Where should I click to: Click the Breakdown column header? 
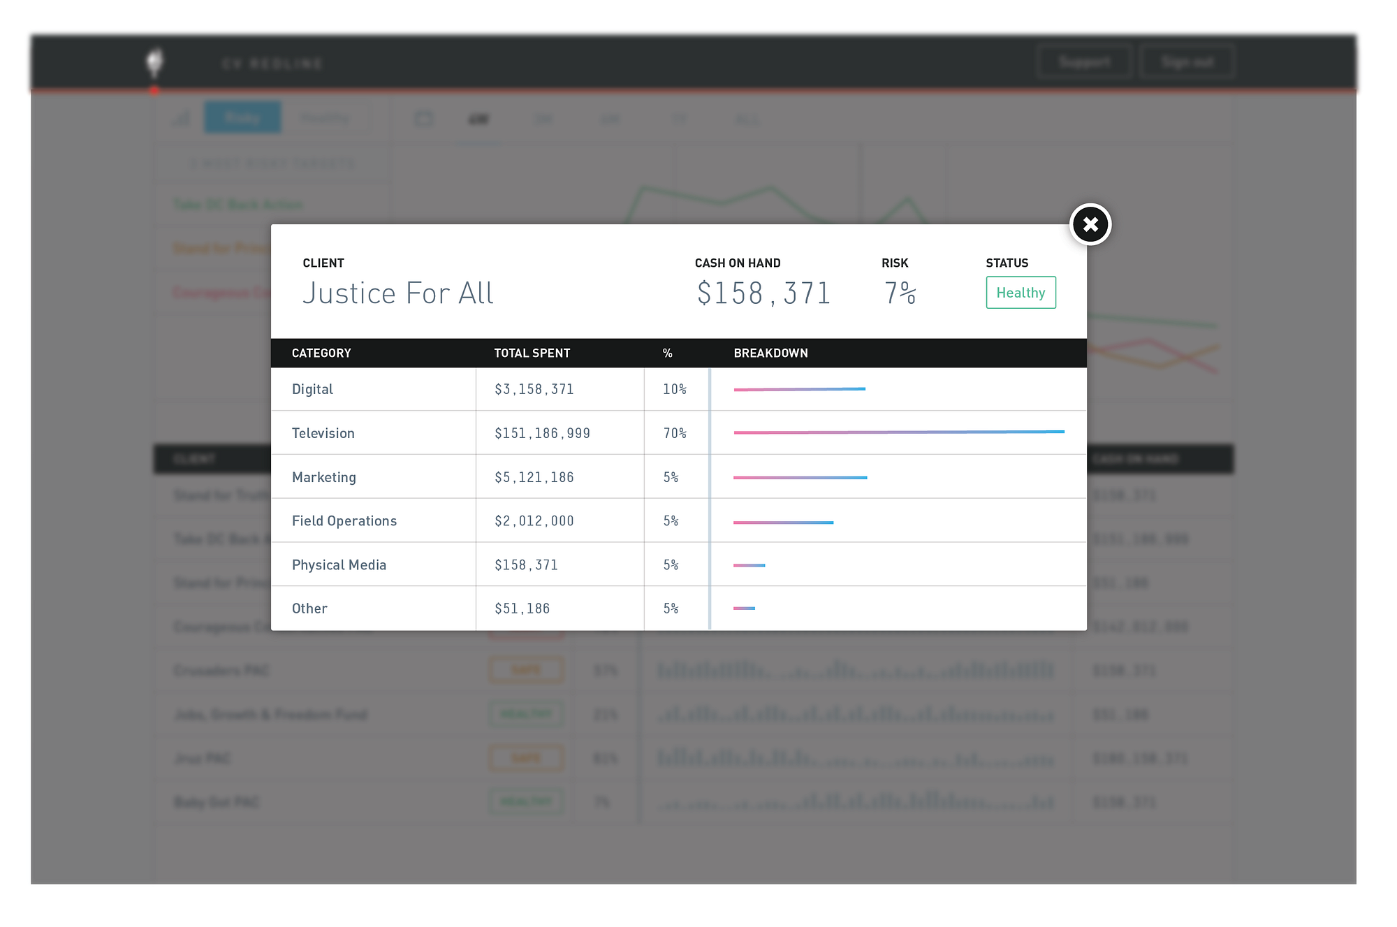[x=770, y=353]
